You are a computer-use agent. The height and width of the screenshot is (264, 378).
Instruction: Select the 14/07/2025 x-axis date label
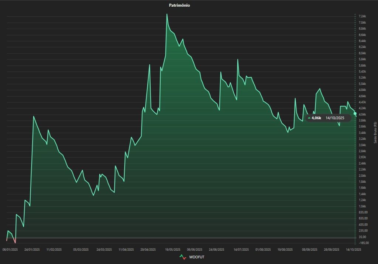tap(241, 250)
